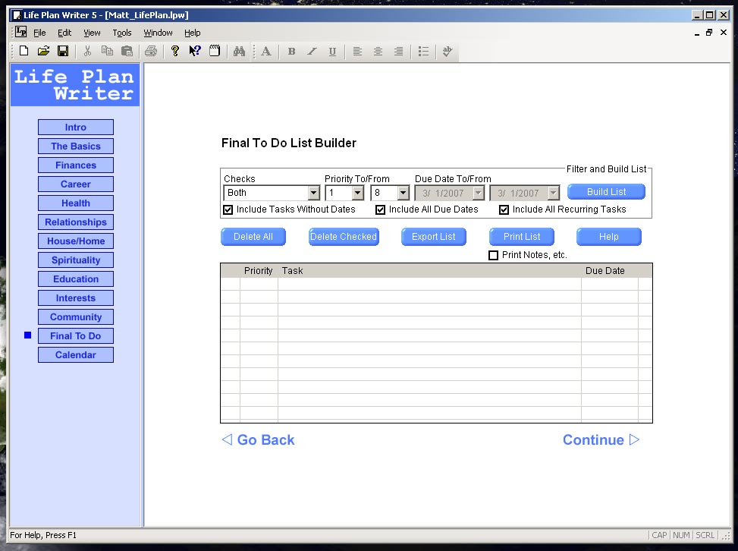Open the Priority dropdown set to 8
738x551 pixels.
[403, 193]
